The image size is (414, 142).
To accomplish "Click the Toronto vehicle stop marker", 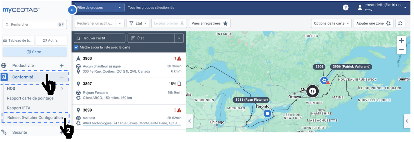I will (268, 113).
